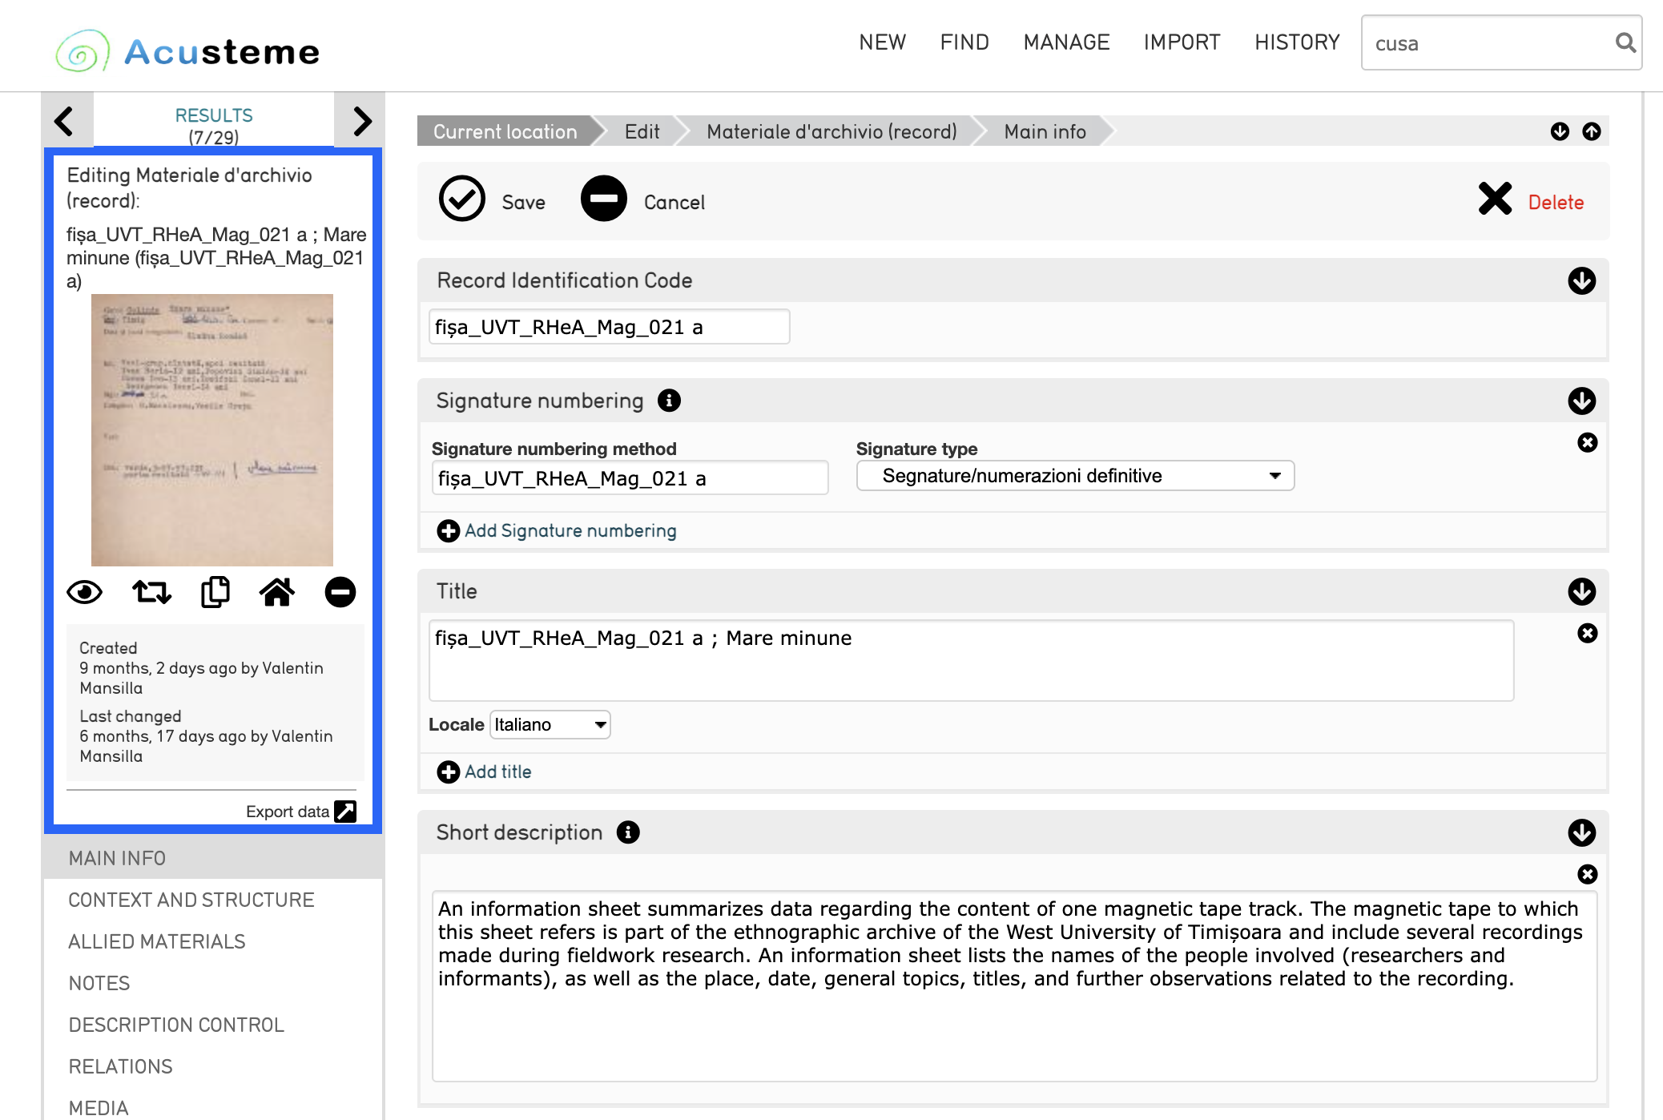Go to next result arrow
This screenshot has height=1120, width=1663.
pyautogui.click(x=362, y=121)
